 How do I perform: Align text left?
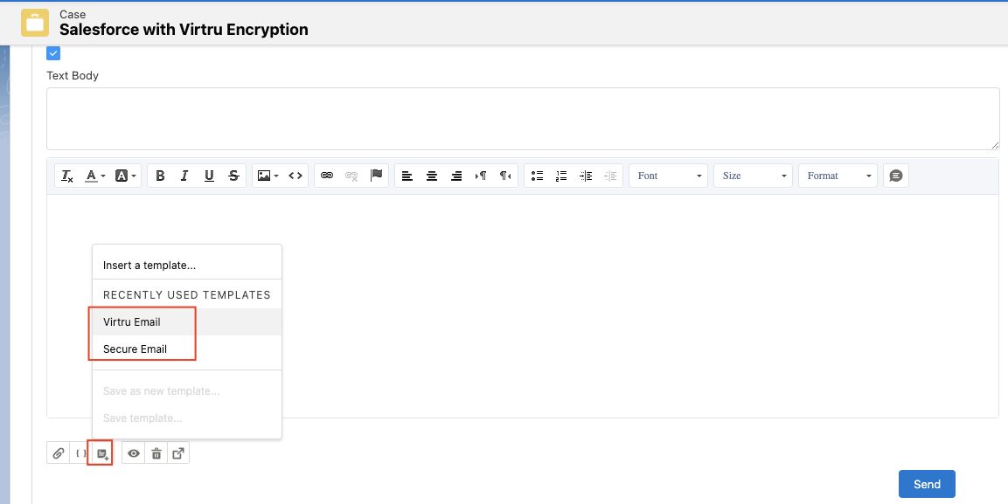tap(407, 176)
